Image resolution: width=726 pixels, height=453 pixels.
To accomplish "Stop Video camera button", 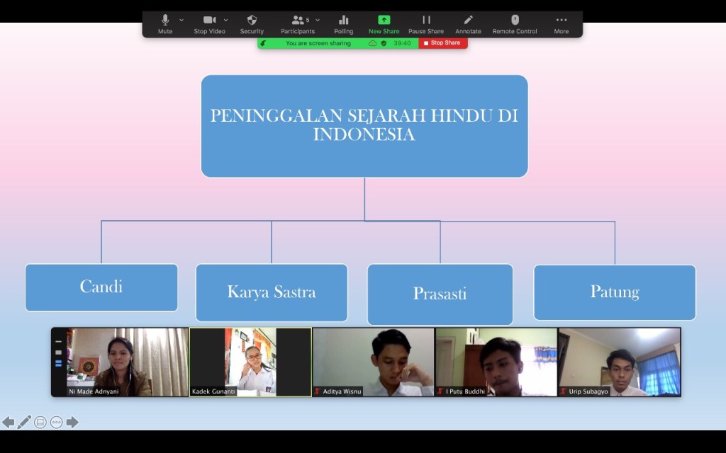I will coord(209,23).
